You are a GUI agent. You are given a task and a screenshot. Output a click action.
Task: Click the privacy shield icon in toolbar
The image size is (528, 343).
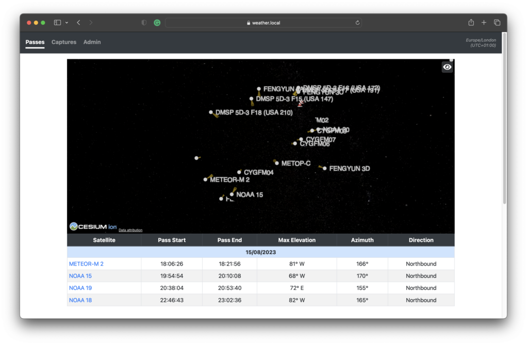pos(143,22)
